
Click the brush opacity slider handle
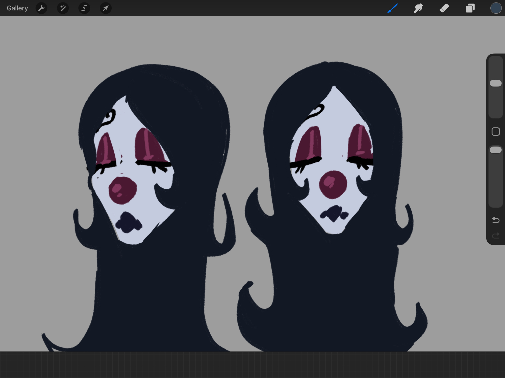coord(496,150)
